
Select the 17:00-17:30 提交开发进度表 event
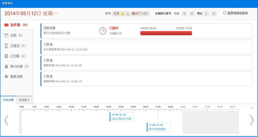158,127
